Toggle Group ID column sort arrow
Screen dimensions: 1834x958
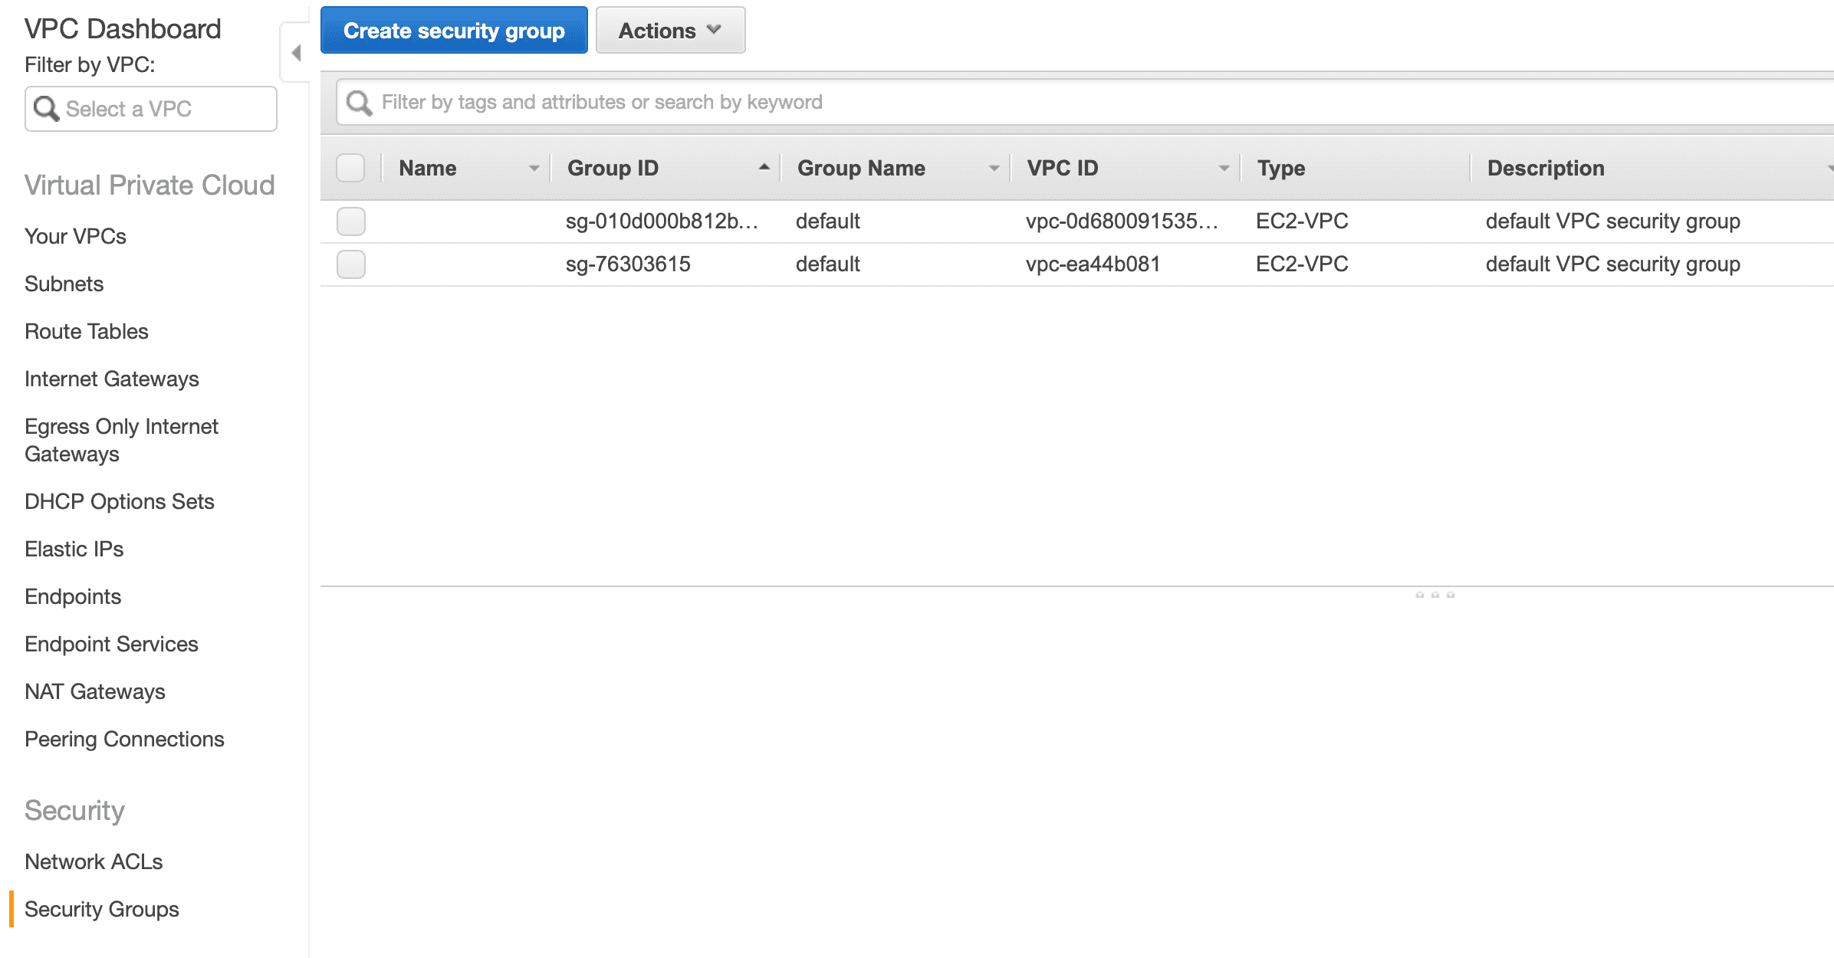pyautogui.click(x=764, y=167)
